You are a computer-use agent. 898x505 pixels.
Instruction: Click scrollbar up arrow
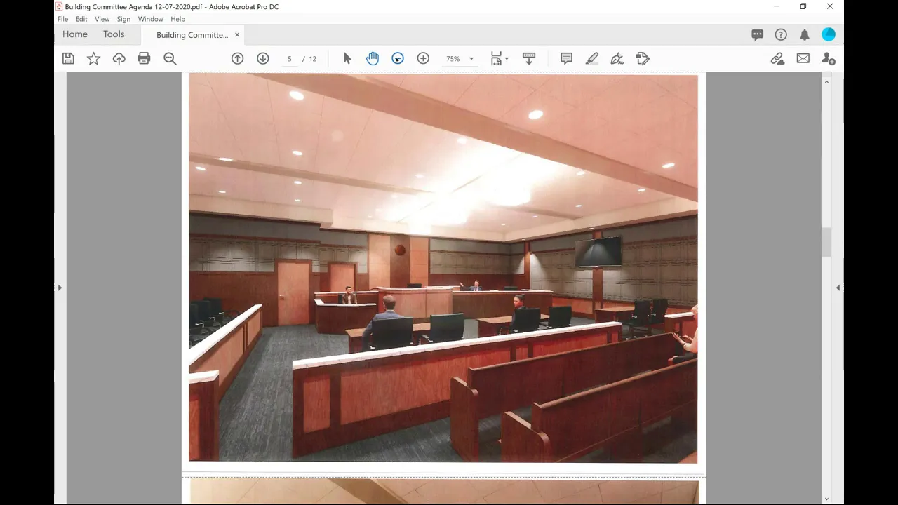tap(826, 81)
